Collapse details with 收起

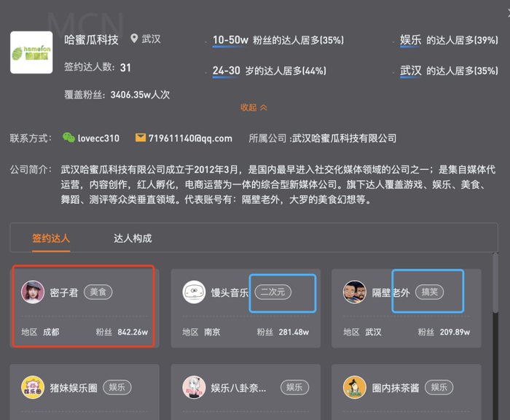pos(254,107)
